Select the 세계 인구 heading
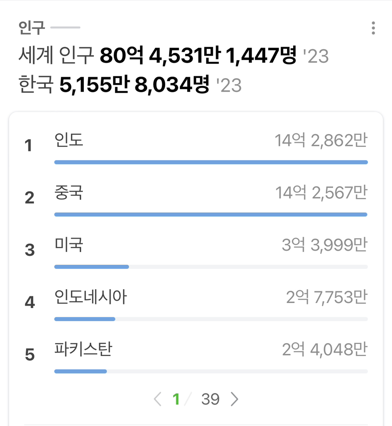Screen dimensions: 392x426 tap(56, 56)
